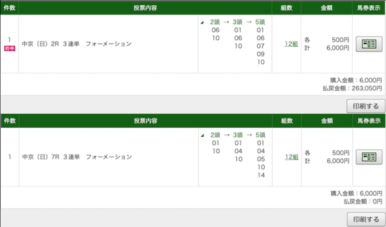This screenshot has width=386, height=227.
Task: Click the lower 印刷する print button
Action: 366,219
